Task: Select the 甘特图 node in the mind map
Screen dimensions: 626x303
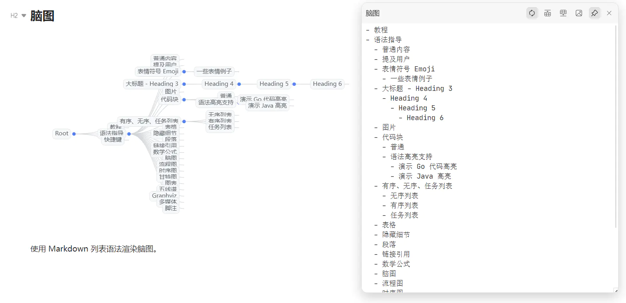Action: (x=168, y=177)
